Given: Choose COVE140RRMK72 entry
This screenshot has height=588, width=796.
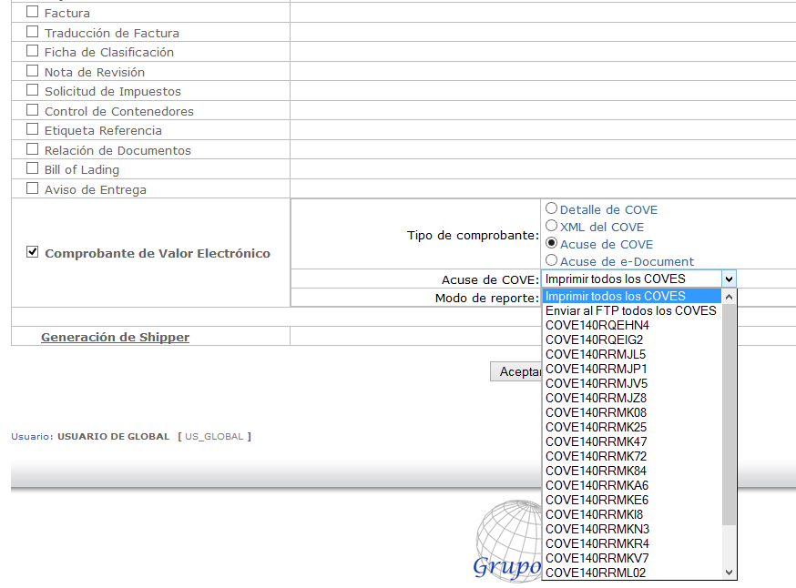Looking at the screenshot, I should [x=631, y=456].
